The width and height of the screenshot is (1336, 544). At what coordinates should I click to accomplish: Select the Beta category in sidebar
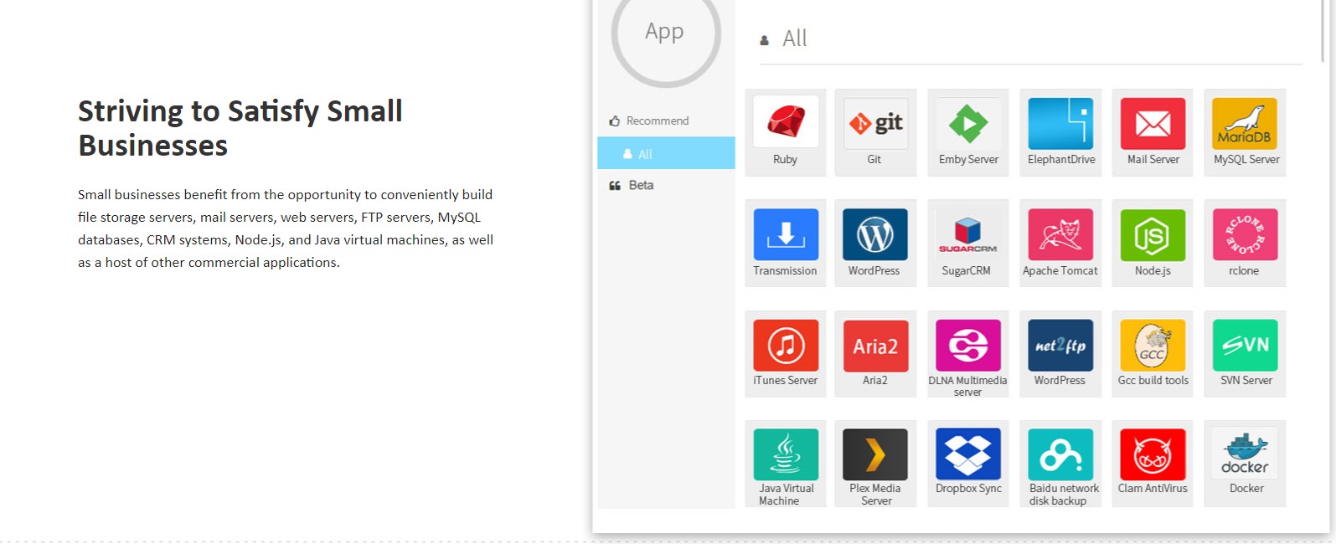coord(641,185)
